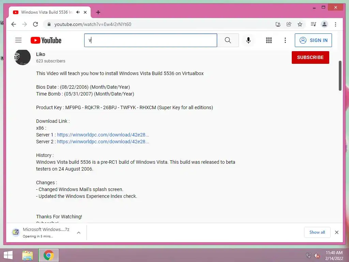The width and height of the screenshot is (349, 262).
Task: Click the YouTube search box
Action: tap(150, 40)
